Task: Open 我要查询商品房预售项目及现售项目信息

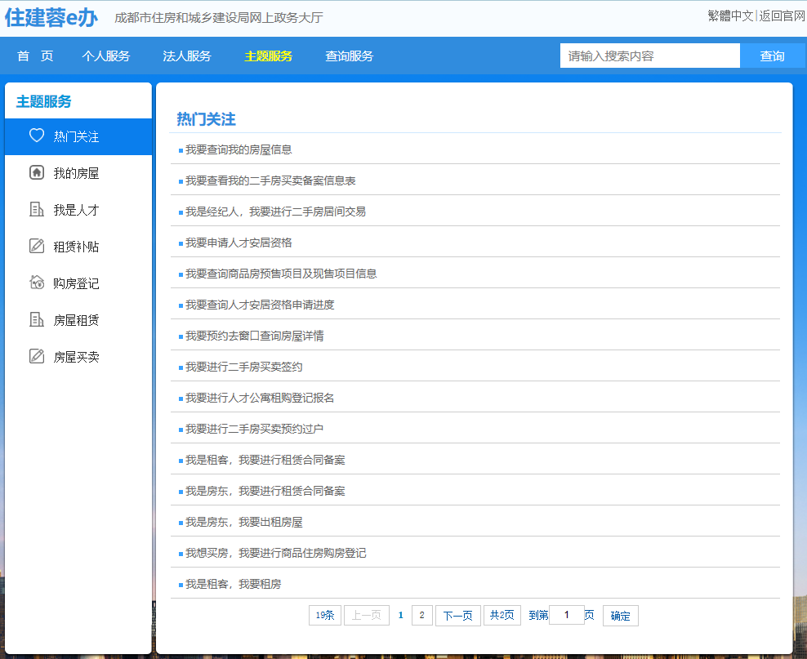Action: (x=281, y=274)
